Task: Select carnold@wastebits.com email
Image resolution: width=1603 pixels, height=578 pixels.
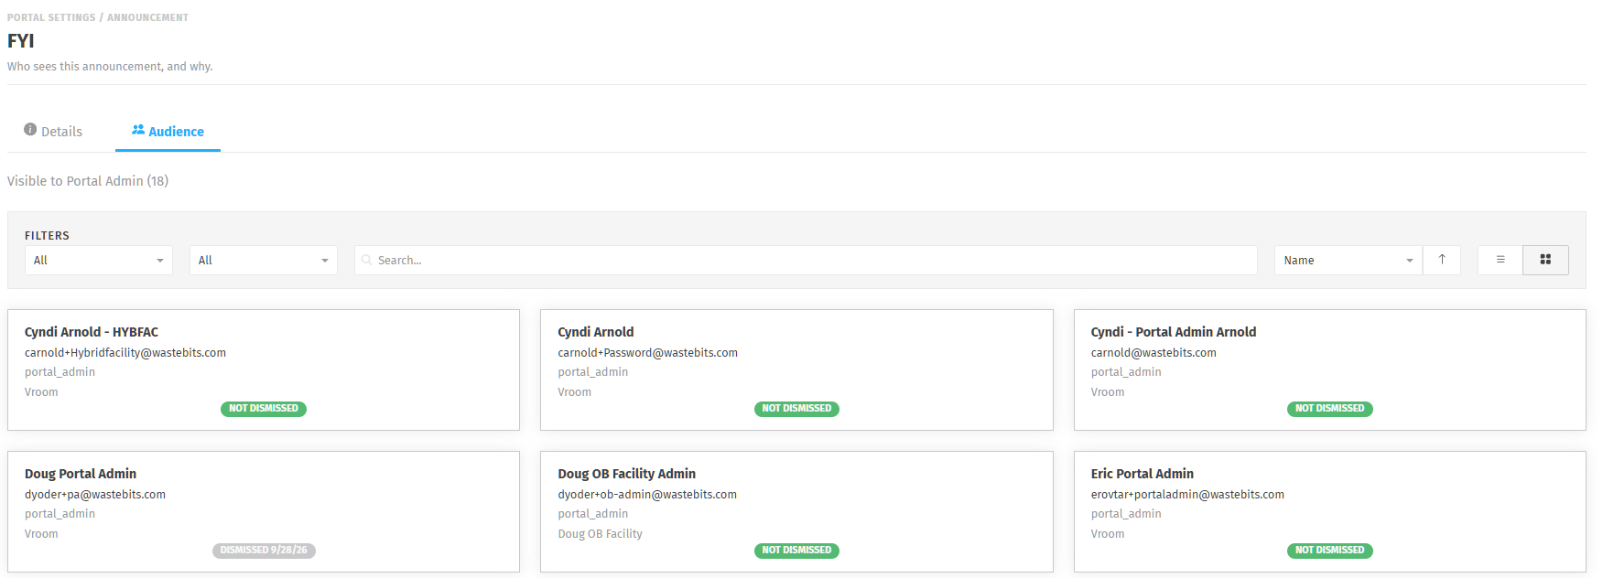Action: [1154, 353]
